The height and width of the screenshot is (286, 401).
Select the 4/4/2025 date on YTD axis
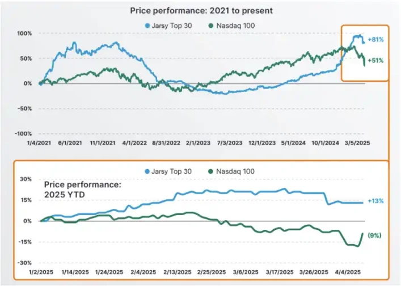pyautogui.click(x=348, y=272)
